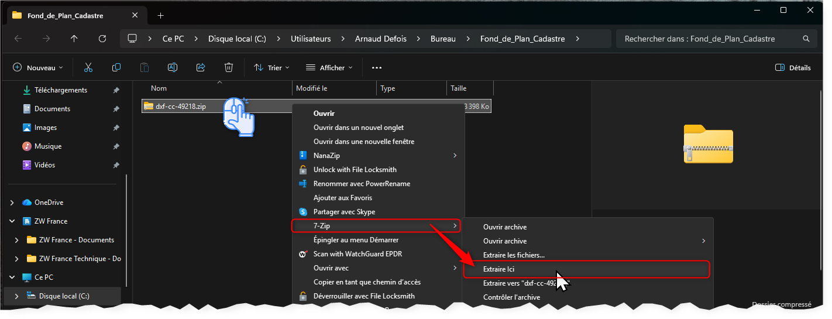Open Téléchargements in the sidebar
This screenshot has width=832, height=319.
pyautogui.click(x=60, y=90)
